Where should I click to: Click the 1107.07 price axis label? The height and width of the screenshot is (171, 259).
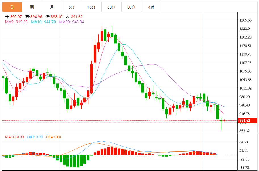click(245, 63)
